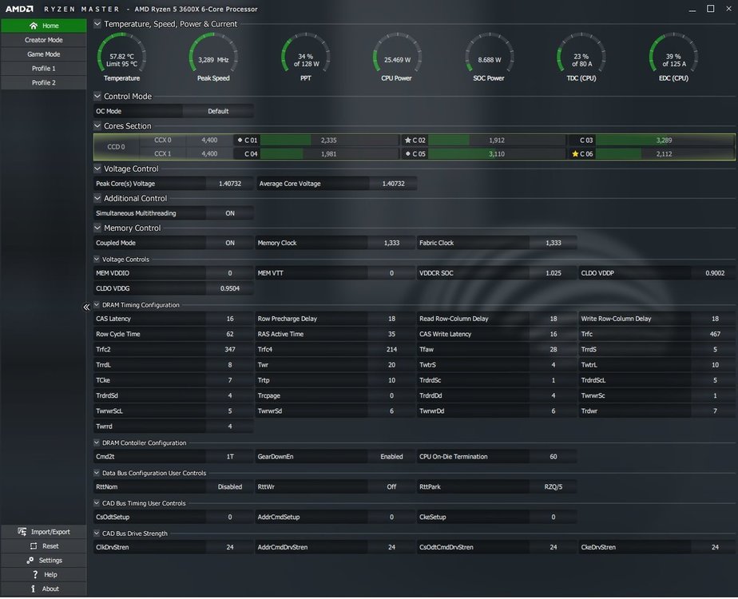This screenshot has width=738, height=599.
Task: Open Profile 1
Action: tap(44, 69)
